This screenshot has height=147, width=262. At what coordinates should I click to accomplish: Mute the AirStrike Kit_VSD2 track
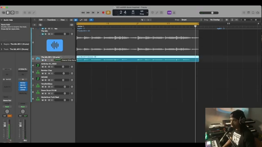point(43,67)
